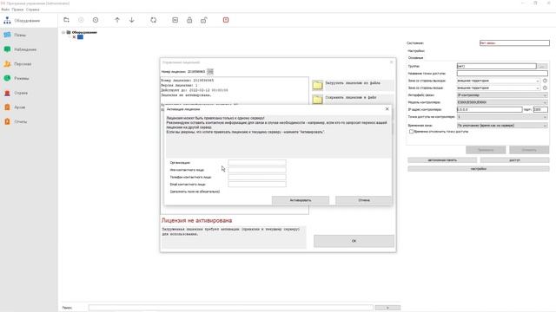
Task: Open the Интерфейс связи dropdown
Action: coord(502,95)
